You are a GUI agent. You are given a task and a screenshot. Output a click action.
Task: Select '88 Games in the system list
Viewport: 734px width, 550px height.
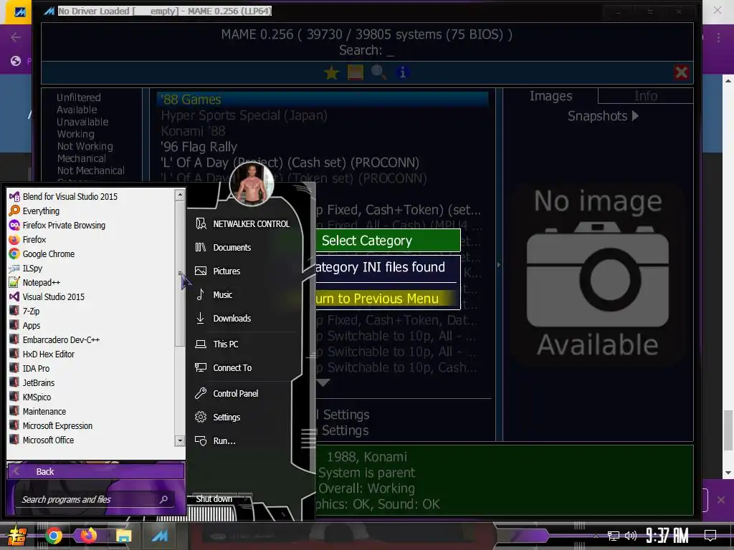[322, 99]
